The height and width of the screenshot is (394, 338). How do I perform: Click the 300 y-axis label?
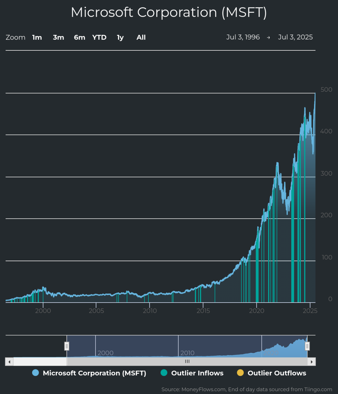click(326, 174)
